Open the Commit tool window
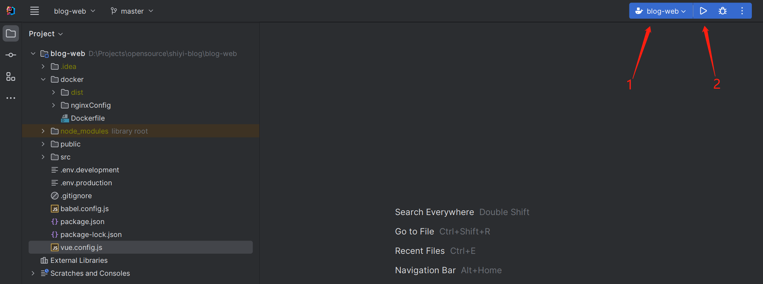Viewport: 763px width, 284px height. tap(11, 55)
